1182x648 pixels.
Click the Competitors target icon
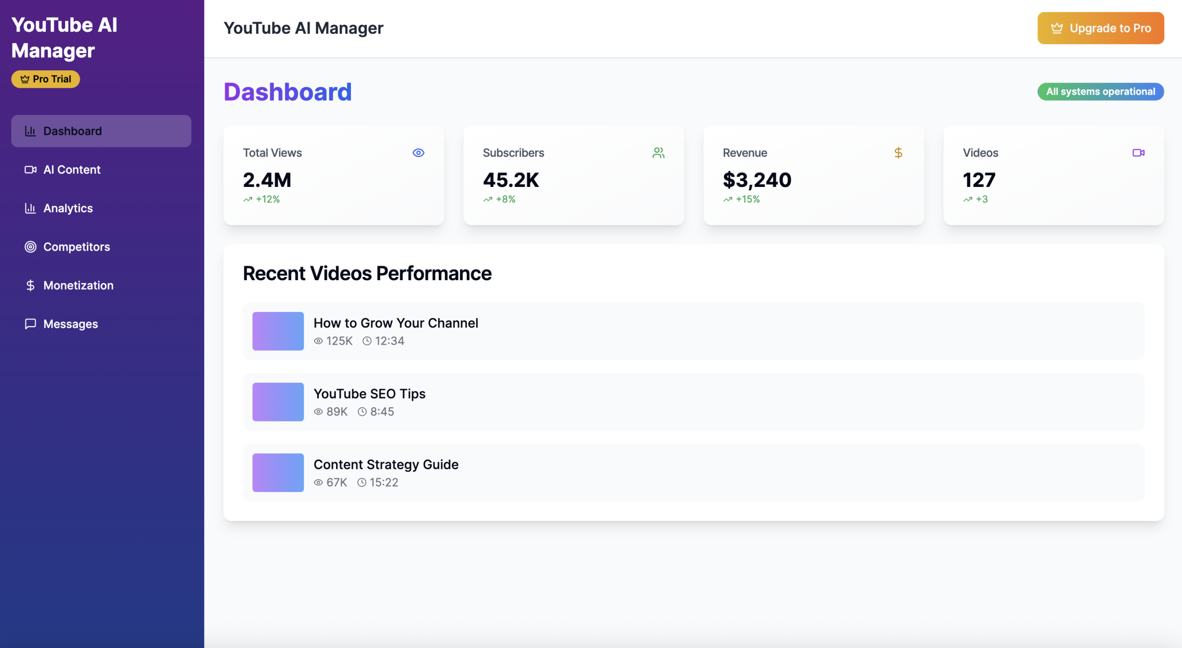pyautogui.click(x=30, y=247)
